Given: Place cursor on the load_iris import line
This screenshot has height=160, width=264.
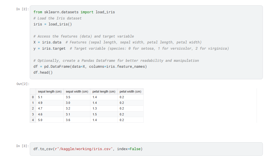Looking at the screenshot, I should [x=74, y=12].
